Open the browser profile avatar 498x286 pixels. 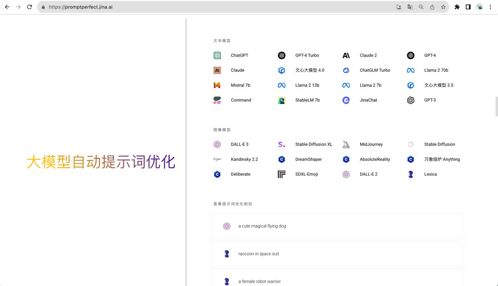[x=479, y=7]
